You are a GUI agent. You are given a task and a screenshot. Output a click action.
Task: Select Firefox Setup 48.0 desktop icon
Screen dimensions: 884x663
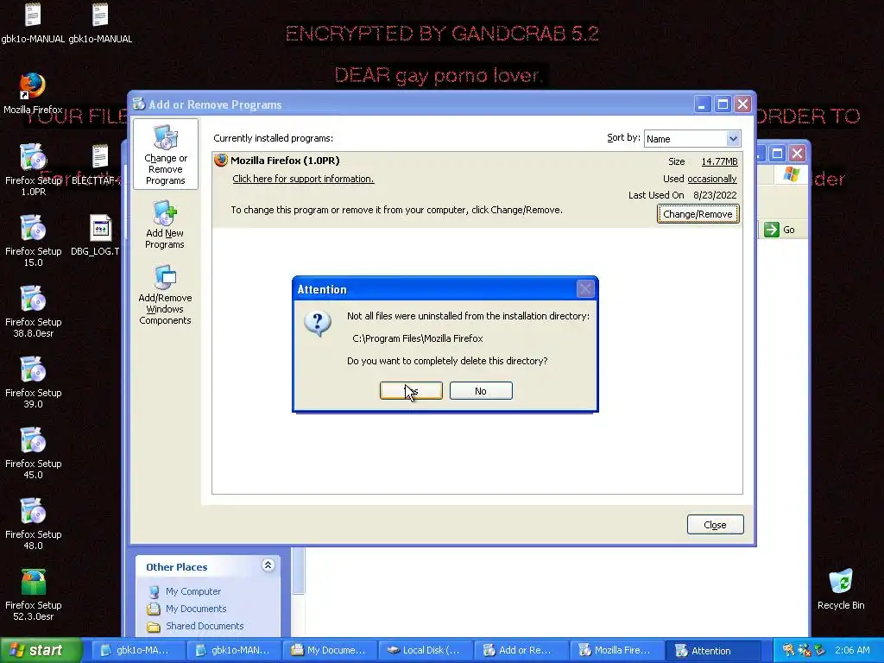tap(34, 523)
